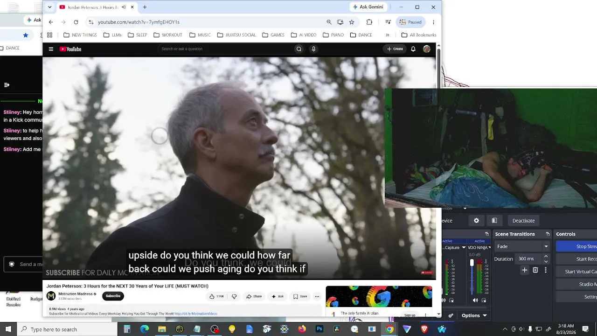Image resolution: width=597 pixels, height=336 pixels.
Task: Mute the VDO NINJA audio channel
Action: [475, 300]
